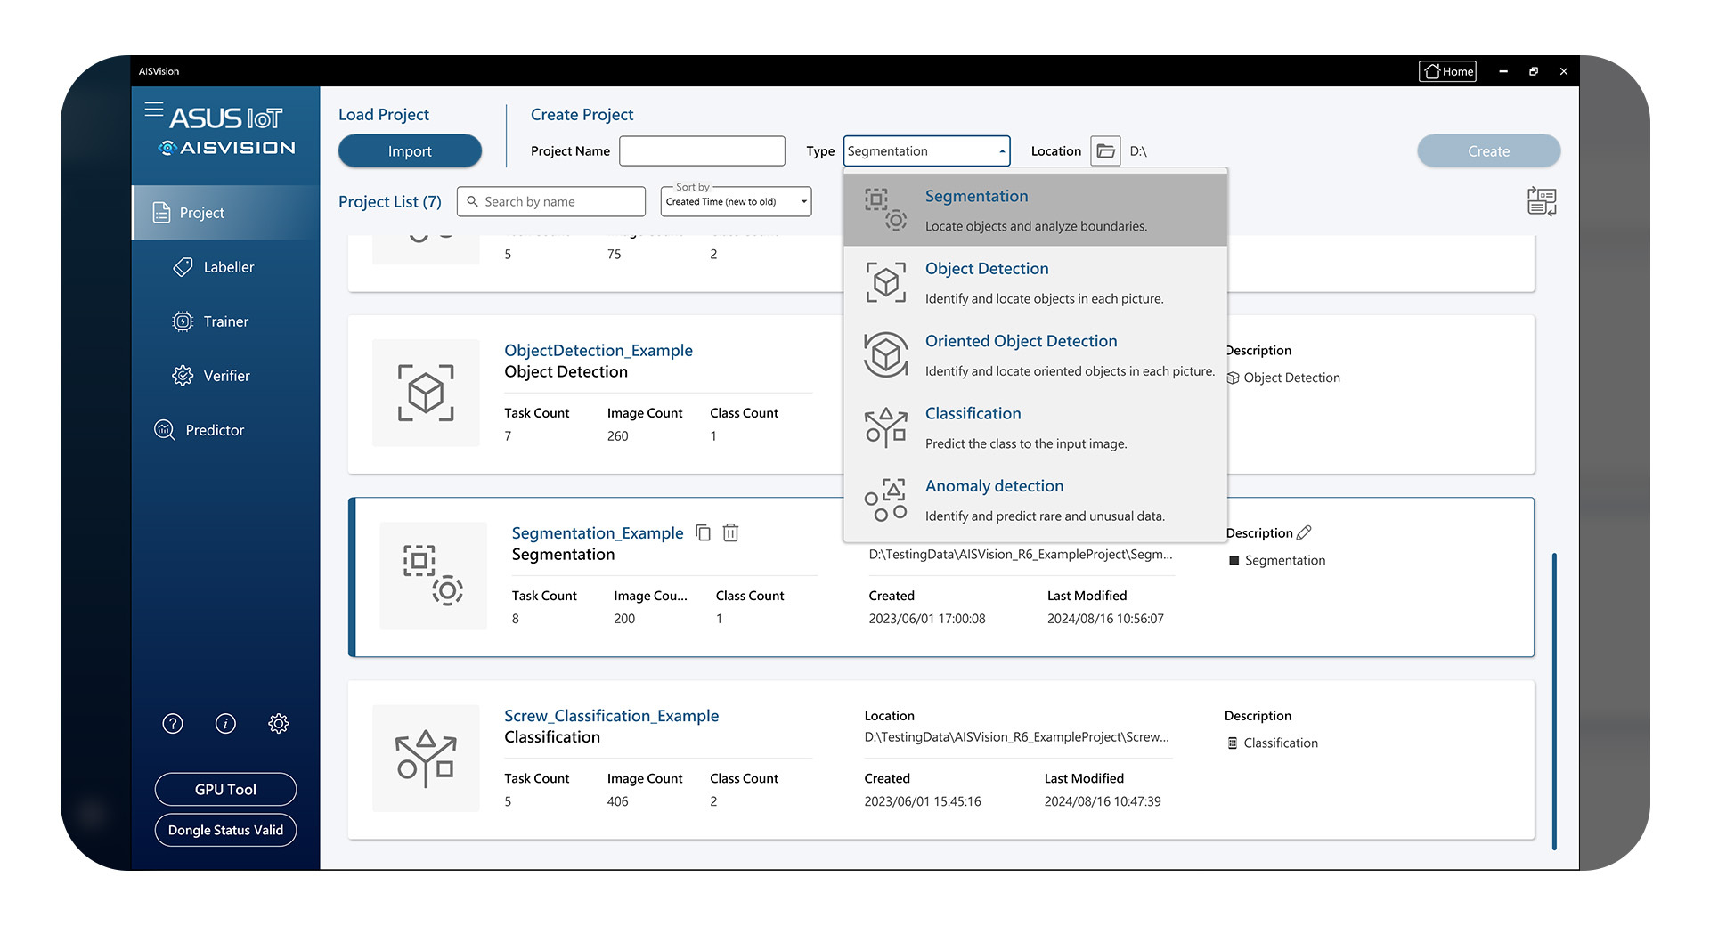The width and height of the screenshot is (1710, 926).
Task: Toggle the project list view icon
Action: pyautogui.click(x=1542, y=201)
